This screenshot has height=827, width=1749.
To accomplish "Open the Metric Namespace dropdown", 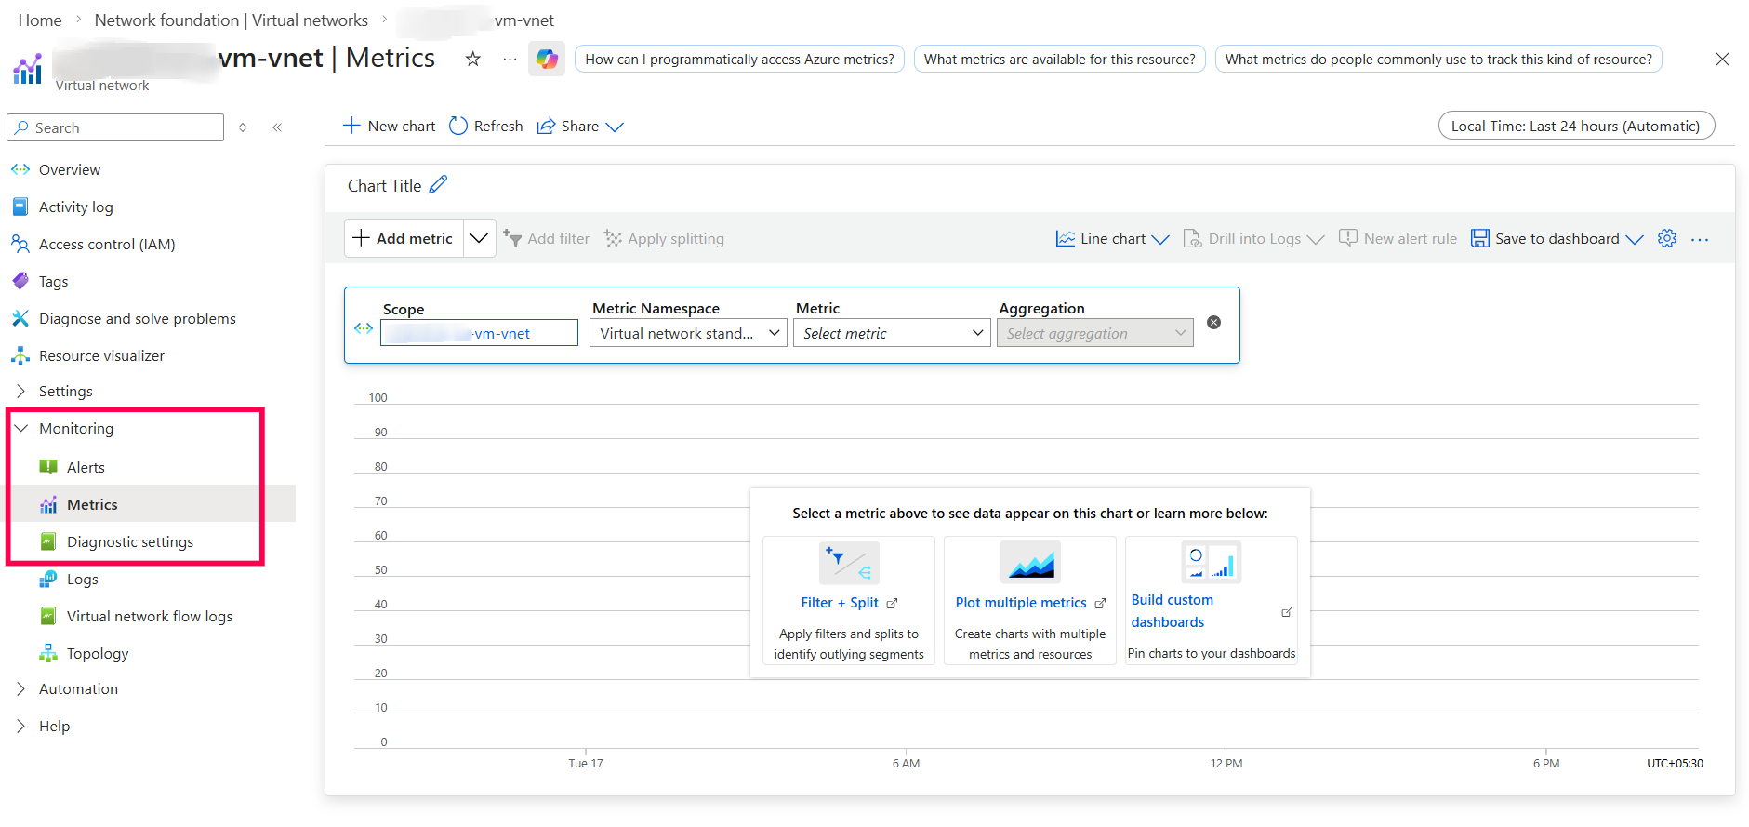I will pos(688,333).
